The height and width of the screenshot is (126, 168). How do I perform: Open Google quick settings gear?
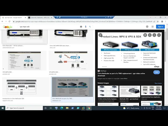(x=147, y=27)
